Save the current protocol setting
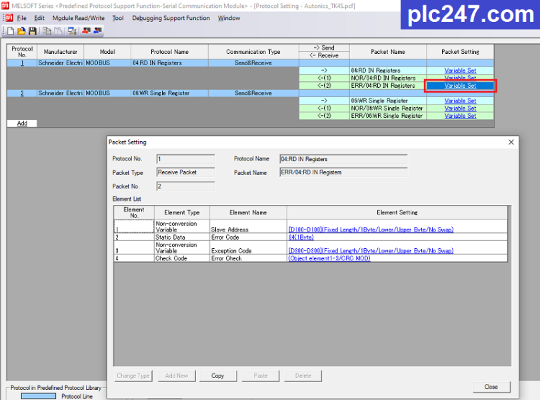This screenshot has width=540, height=400. [x=33, y=32]
